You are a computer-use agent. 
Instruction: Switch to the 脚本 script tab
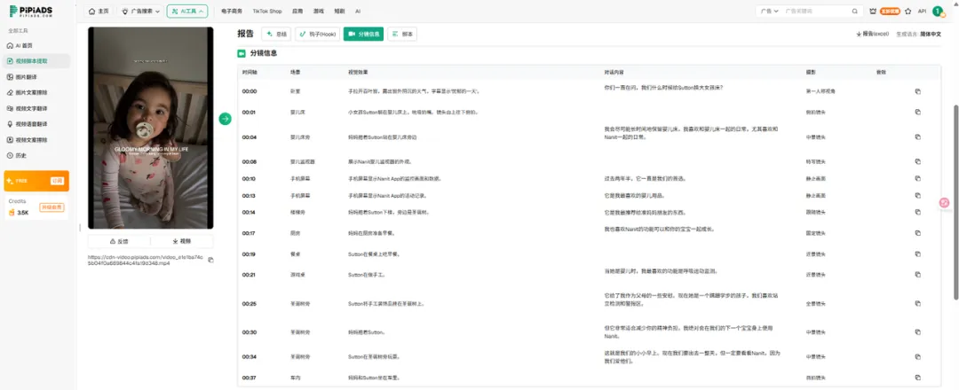pyautogui.click(x=402, y=35)
